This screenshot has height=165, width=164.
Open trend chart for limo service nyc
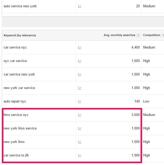(x=80, y=115)
